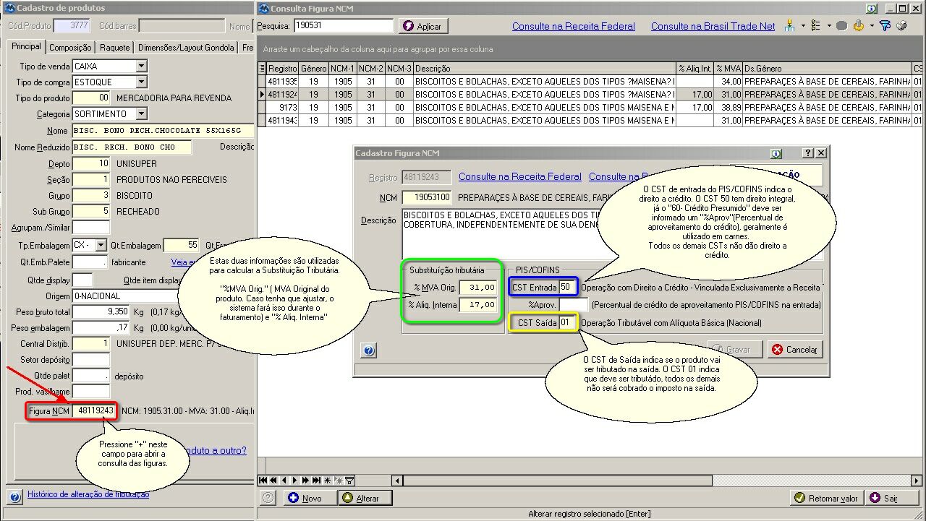Open Tp.Embalagem dropdown
This screenshot has height=521, width=926.
tap(101, 245)
